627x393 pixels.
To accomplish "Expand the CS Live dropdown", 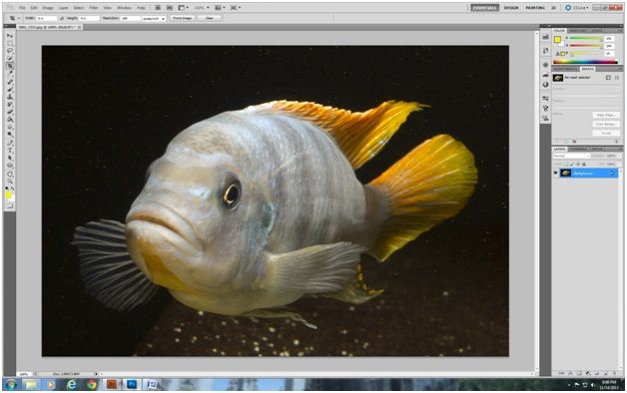I will pyautogui.click(x=577, y=8).
